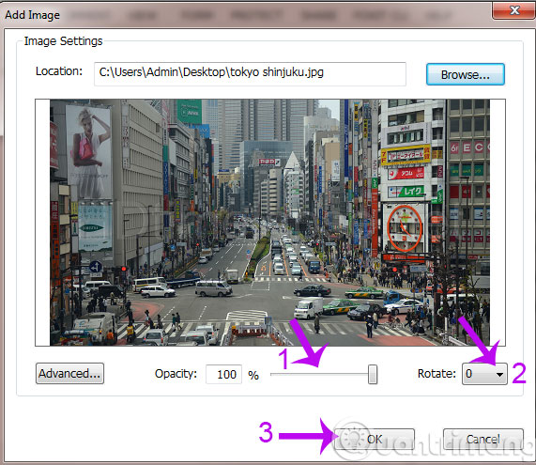Image resolution: width=536 pixels, height=465 pixels.
Task: Click the Browse... button
Action: pos(466,74)
